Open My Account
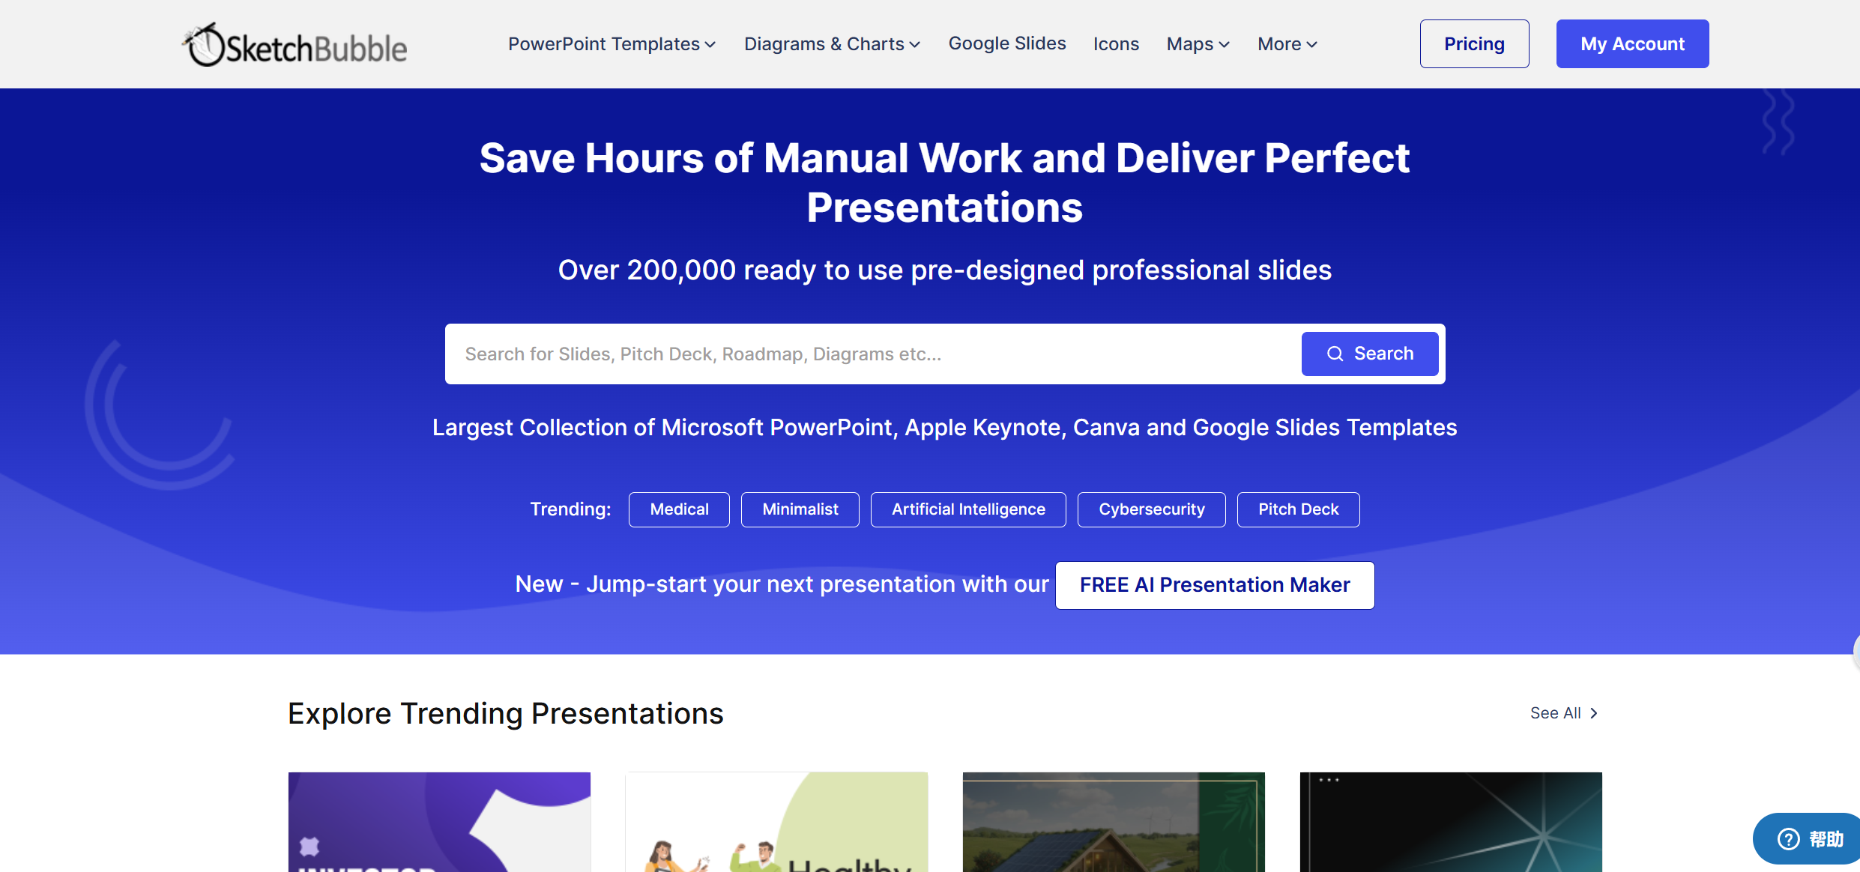This screenshot has height=872, width=1860. [1632, 43]
